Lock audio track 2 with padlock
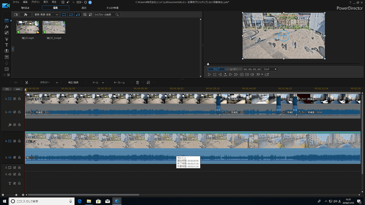 click(19, 157)
